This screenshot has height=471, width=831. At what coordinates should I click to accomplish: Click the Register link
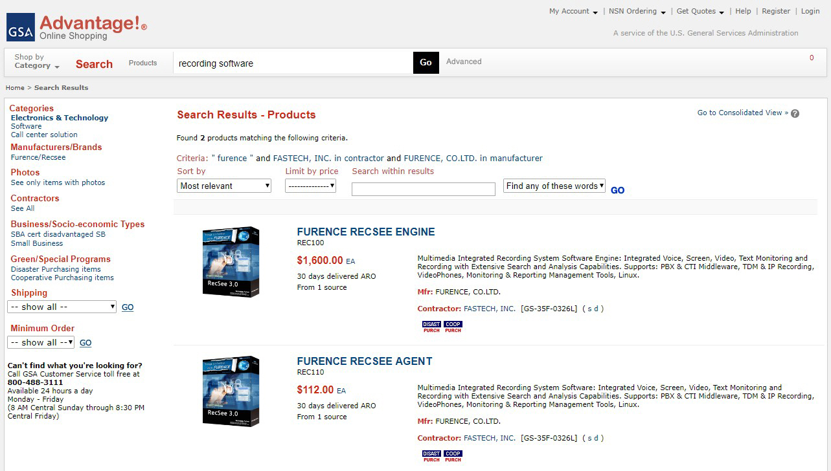776,11
